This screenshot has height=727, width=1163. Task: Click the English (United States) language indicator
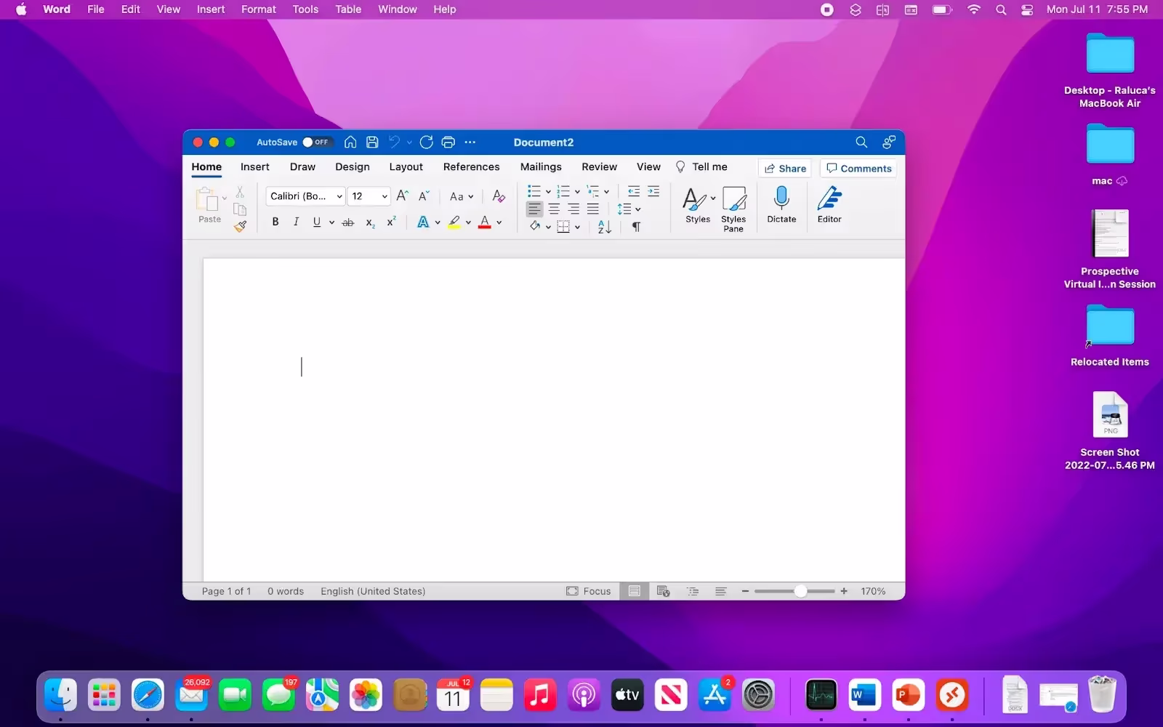point(373,592)
